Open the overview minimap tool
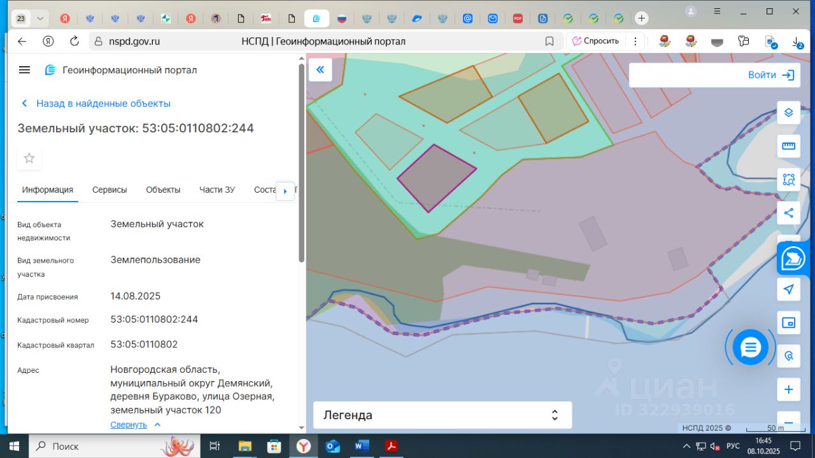 coord(788,323)
